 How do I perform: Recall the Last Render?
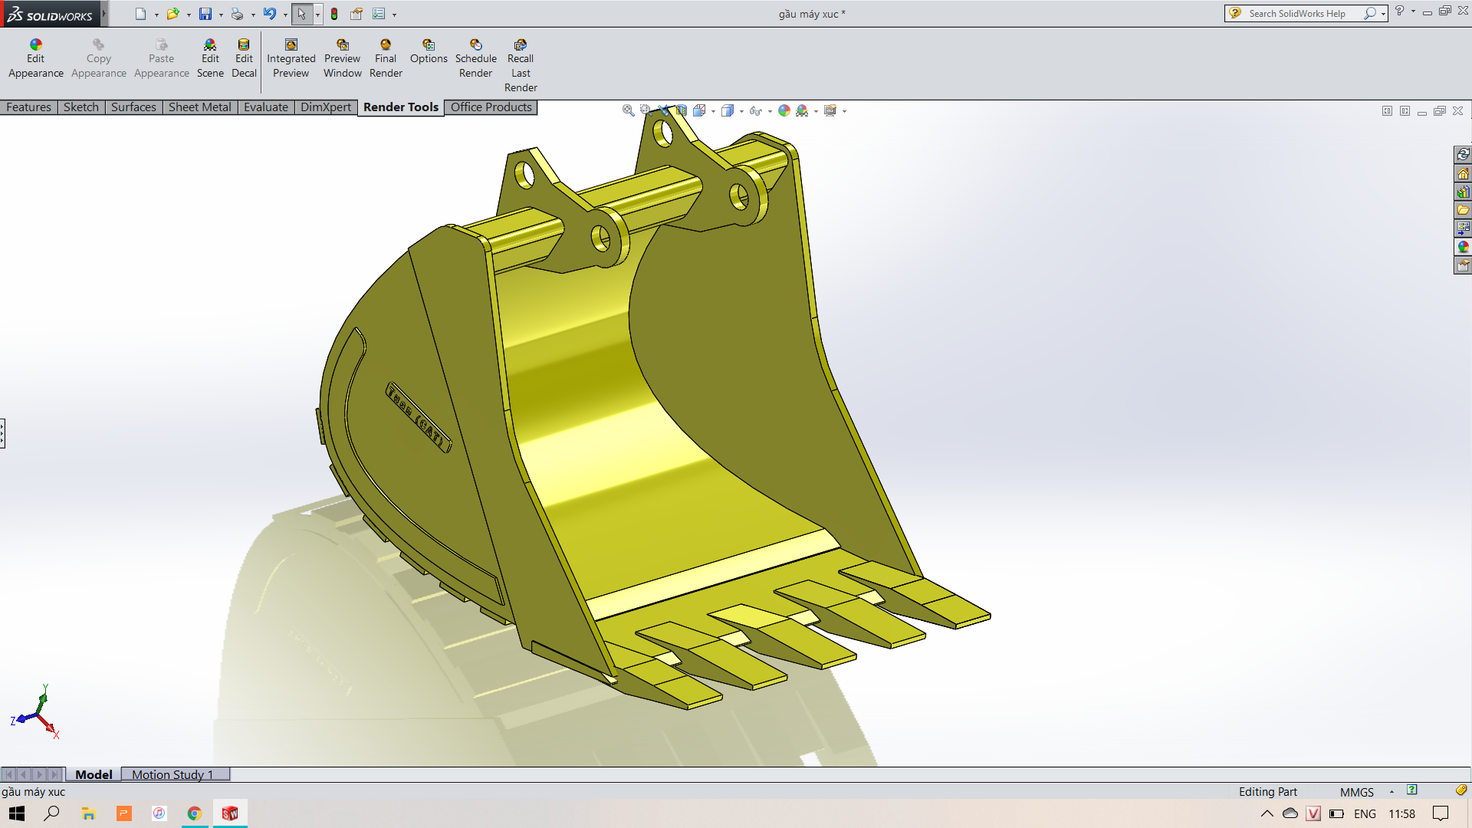pos(521,66)
